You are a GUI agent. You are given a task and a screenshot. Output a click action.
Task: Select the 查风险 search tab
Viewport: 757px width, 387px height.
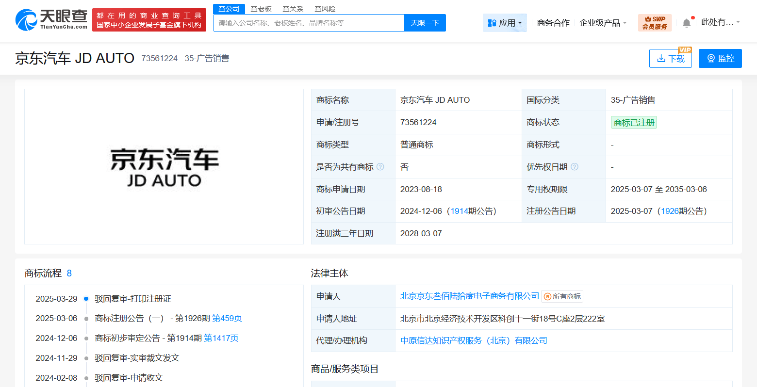[325, 9]
